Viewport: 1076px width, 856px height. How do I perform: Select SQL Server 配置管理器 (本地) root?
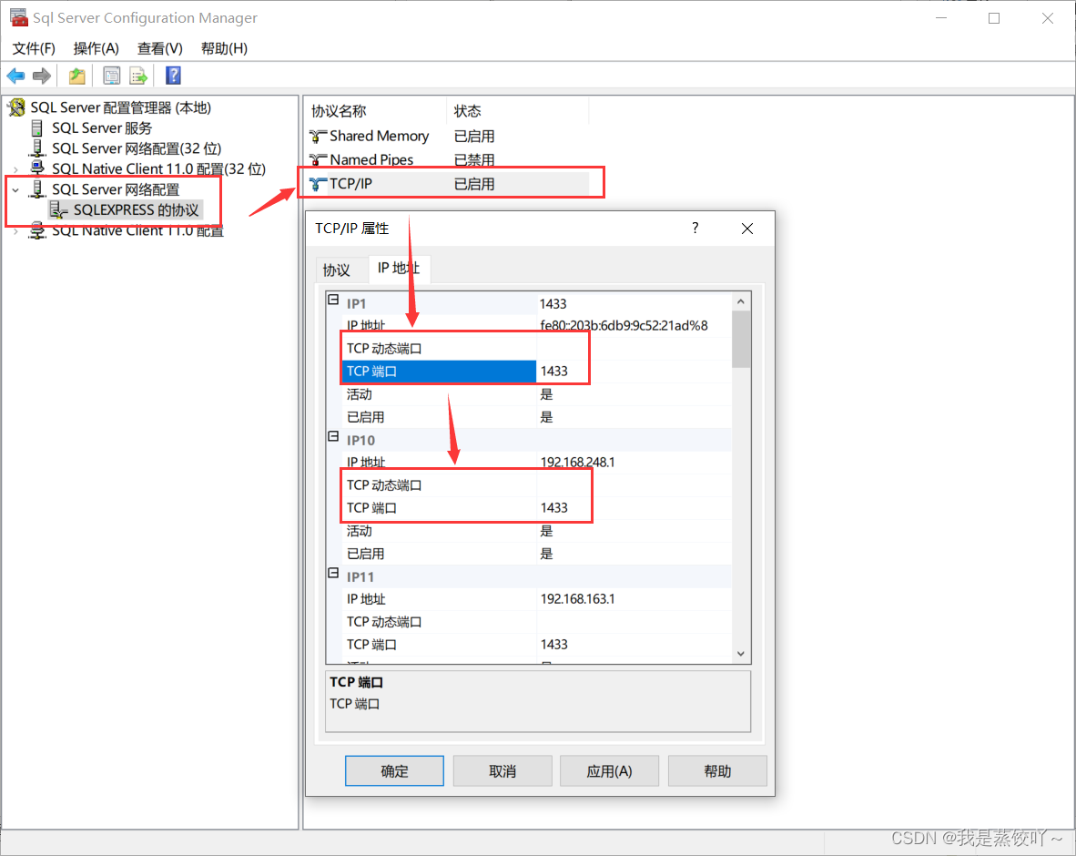pos(121,107)
